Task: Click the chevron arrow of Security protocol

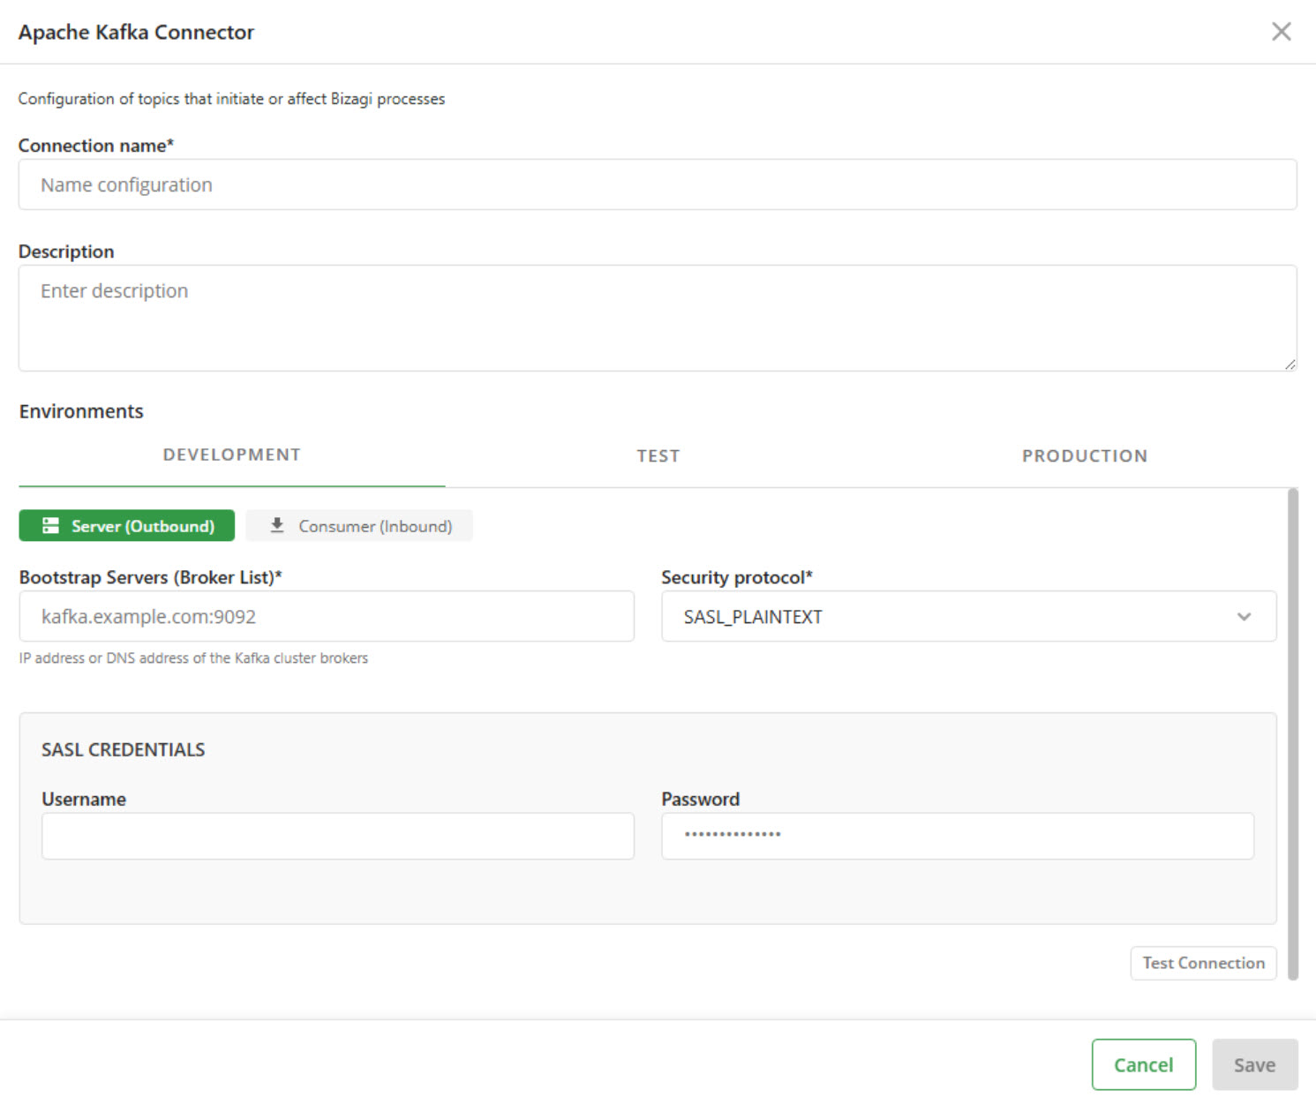Action: coord(1245,617)
